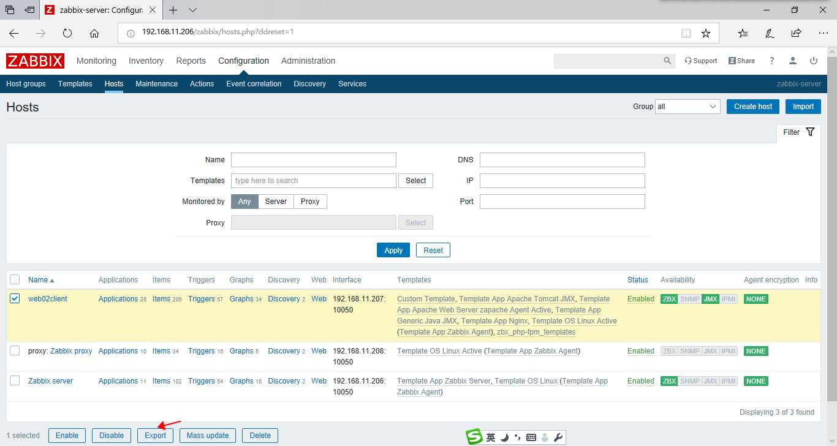The image size is (837, 446).
Task: Switch to Templates submenu
Action: click(x=75, y=84)
